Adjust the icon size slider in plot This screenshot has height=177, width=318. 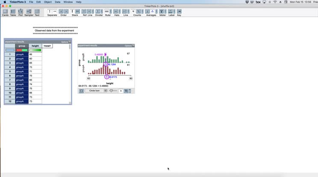113,91
